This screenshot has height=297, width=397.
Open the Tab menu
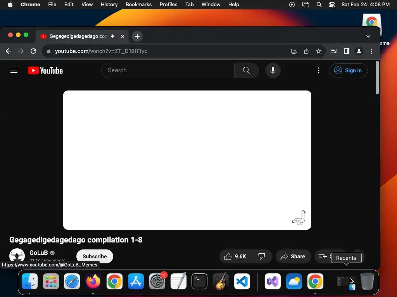point(189,4)
